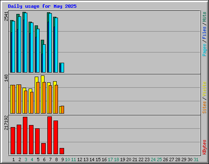Screen dimensions: 209x164
Task: Click the 148 y-axis value
Action: (x=7, y=78)
